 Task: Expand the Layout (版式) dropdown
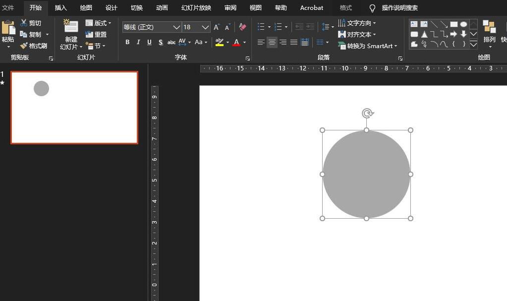pos(110,23)
